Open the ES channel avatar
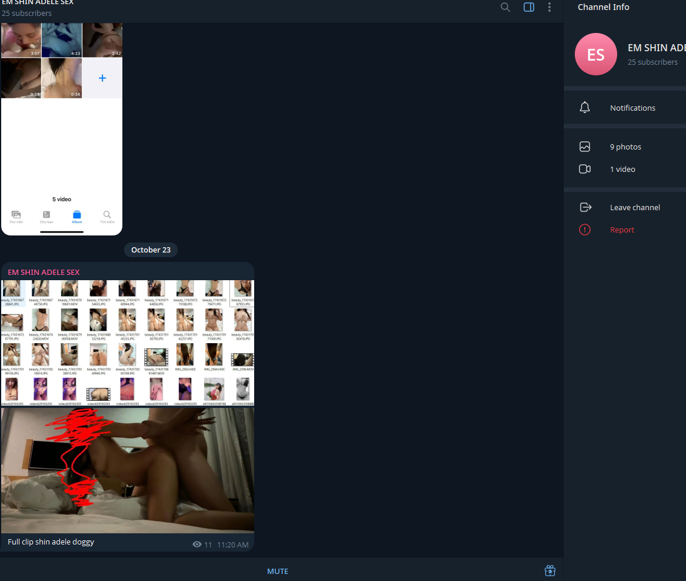686x581 pixels. click(595, 54)
